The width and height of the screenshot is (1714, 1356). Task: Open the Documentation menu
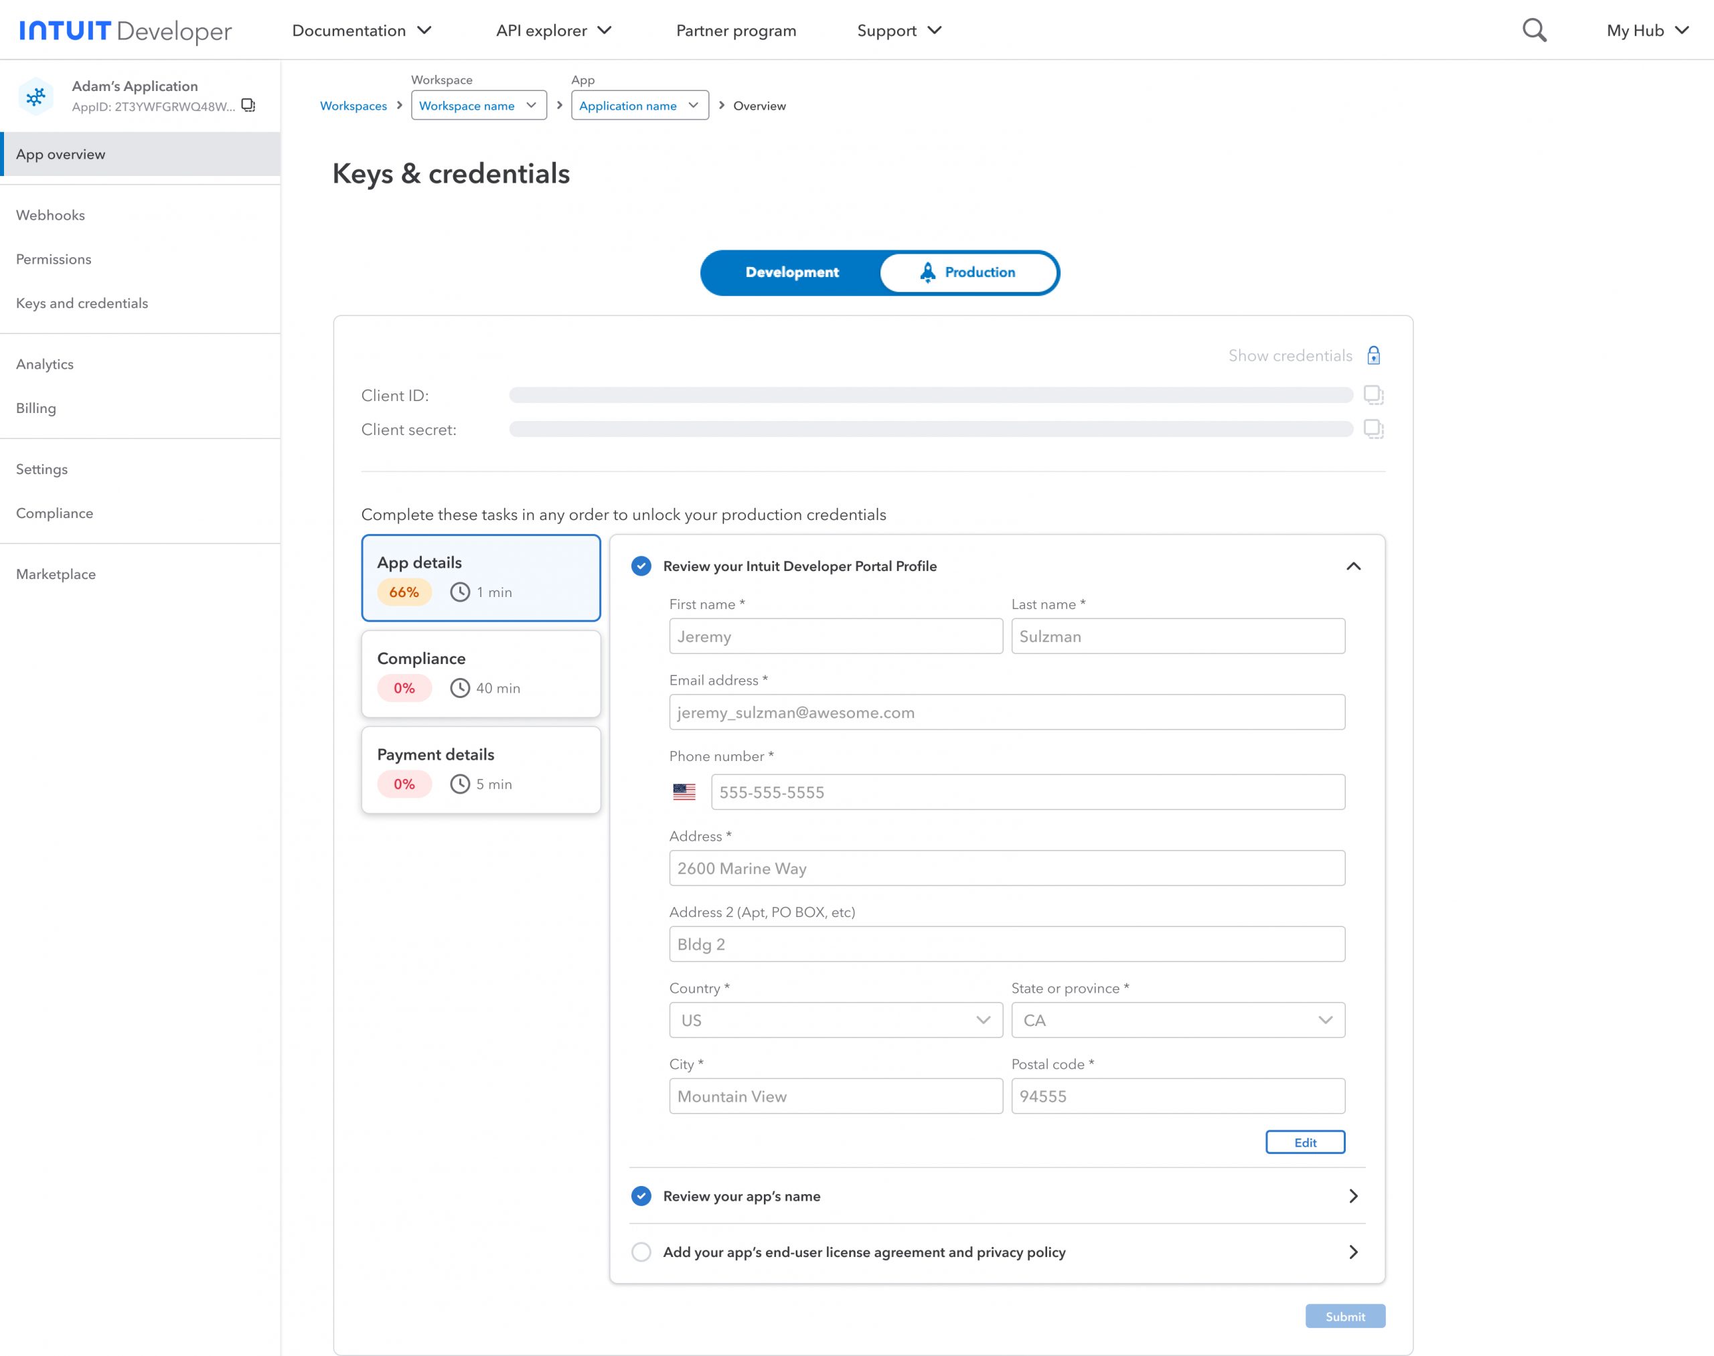pos(362,30)
